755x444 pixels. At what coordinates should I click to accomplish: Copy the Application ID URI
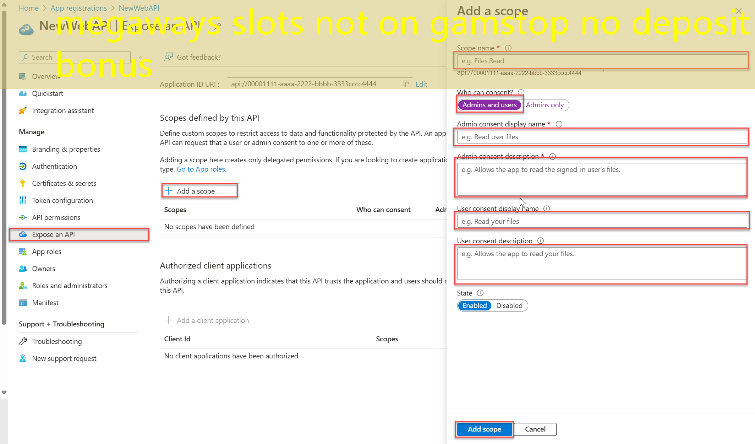406,84
